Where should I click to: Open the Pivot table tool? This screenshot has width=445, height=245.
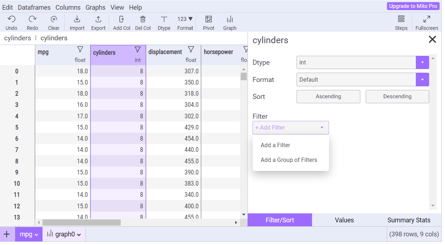click(x=208, y=19)
